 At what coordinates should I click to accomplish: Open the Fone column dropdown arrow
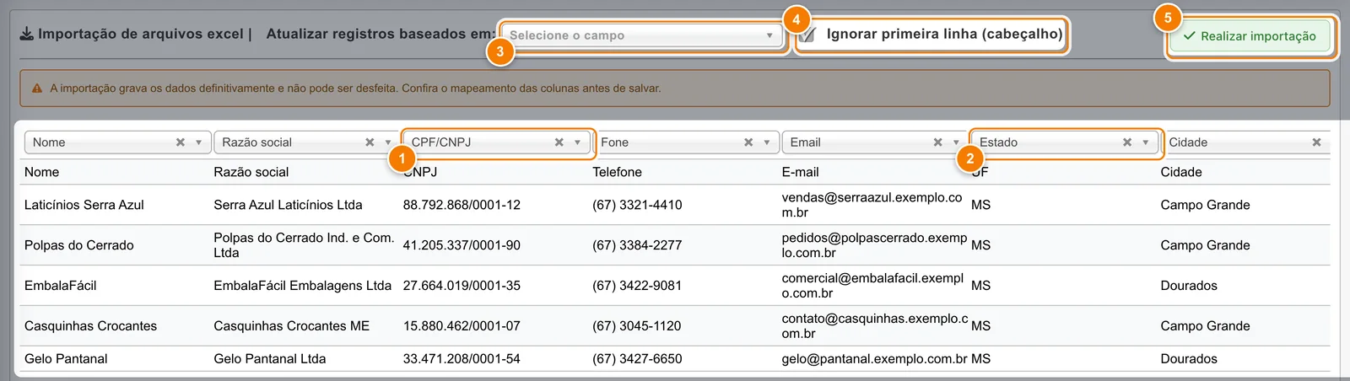point(767,142)
